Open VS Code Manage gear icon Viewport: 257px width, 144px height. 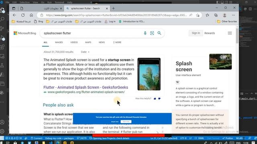tap(2, 131)
